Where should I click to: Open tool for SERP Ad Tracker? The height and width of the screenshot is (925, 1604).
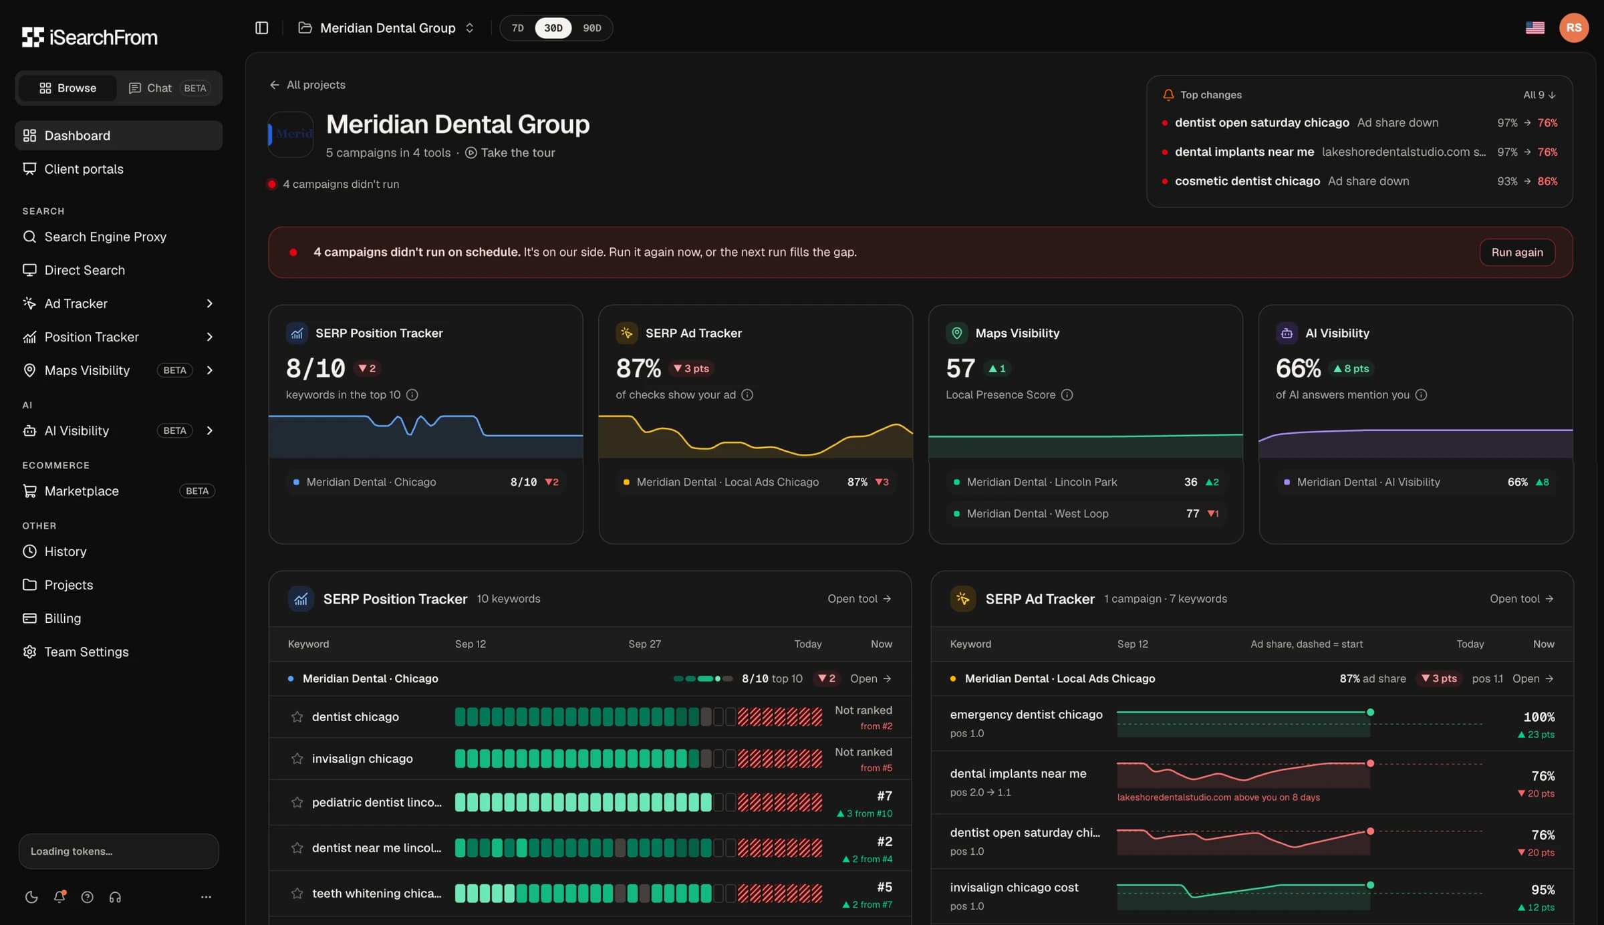pos(1521,599)
